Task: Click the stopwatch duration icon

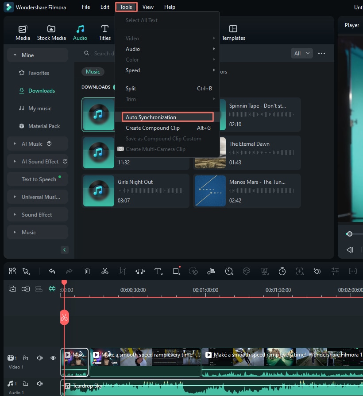Action: coord(282,271)
